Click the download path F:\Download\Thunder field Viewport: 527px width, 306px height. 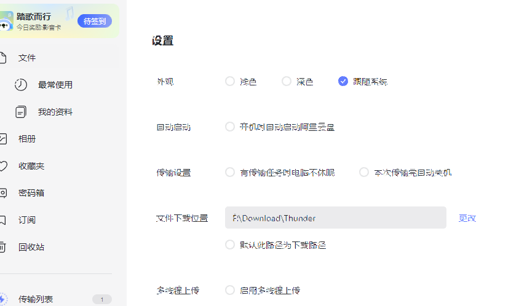click(x=335, y=218)
